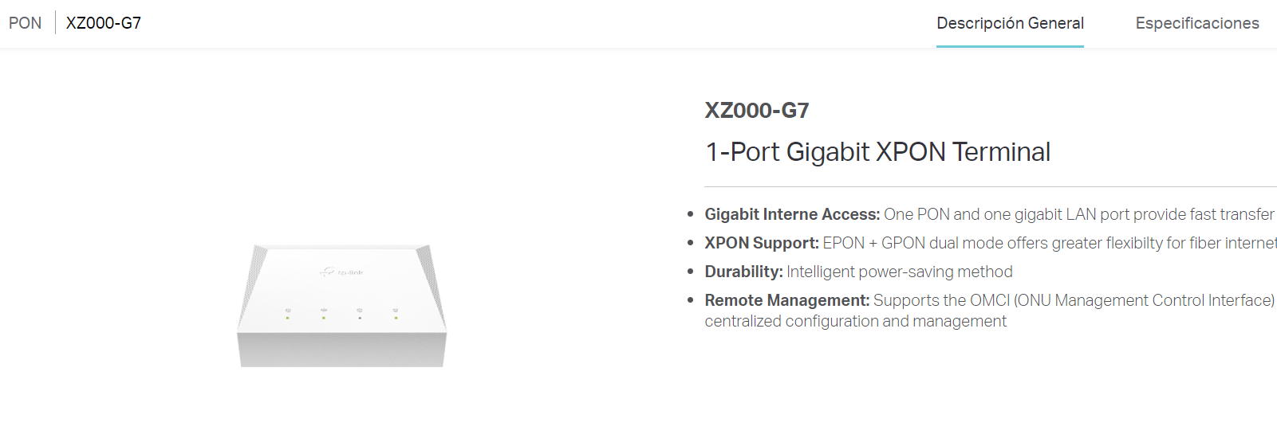Viewport: 1277px width, 446px height.
Task: Click the bullet before Durability
Action: point(691,272)
